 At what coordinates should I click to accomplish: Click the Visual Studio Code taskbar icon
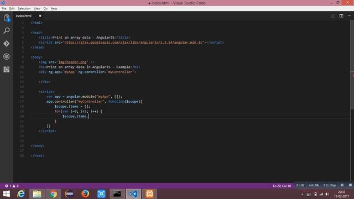[x=133, y=194]
